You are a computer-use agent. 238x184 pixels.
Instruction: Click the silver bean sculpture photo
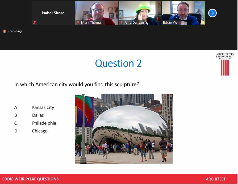124,129
